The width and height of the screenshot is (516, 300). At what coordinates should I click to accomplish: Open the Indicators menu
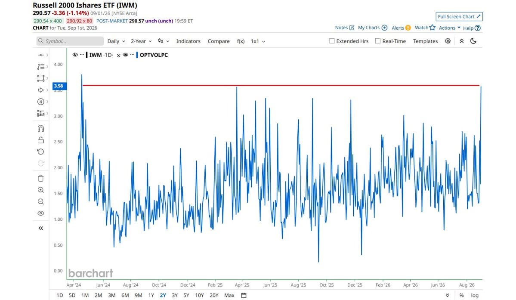[188, 41]
